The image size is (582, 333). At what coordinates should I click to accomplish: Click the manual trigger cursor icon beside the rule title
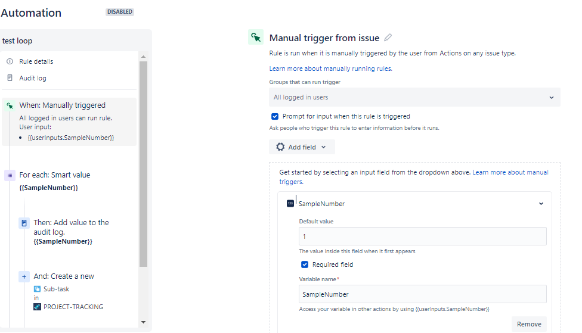(x=256, y=37)
